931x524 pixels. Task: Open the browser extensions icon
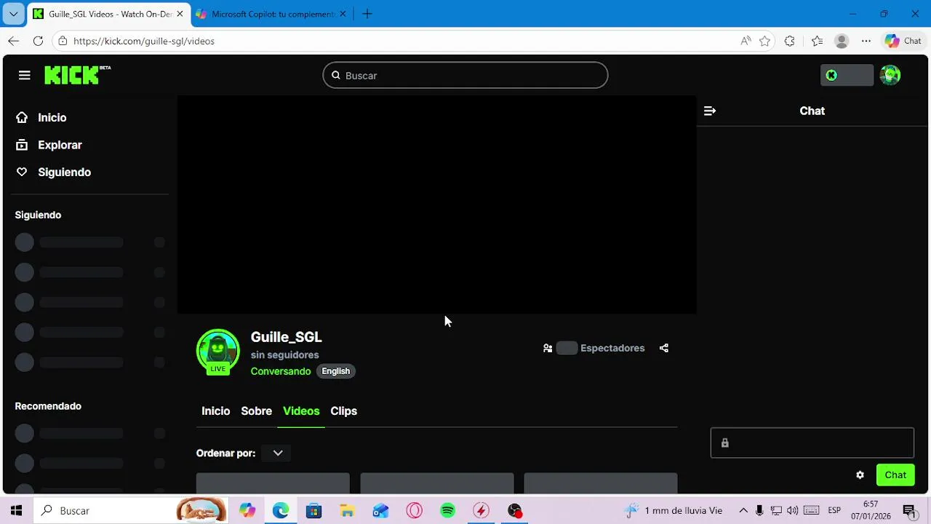[790, 41]
